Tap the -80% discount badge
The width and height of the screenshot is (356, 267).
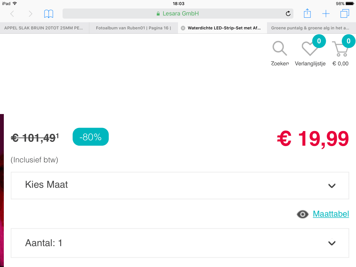[90, 137]
